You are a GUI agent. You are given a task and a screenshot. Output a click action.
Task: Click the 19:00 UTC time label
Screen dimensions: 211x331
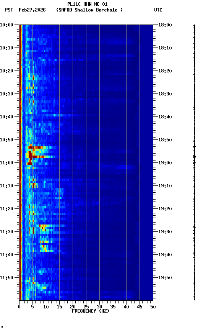point(165,163)
